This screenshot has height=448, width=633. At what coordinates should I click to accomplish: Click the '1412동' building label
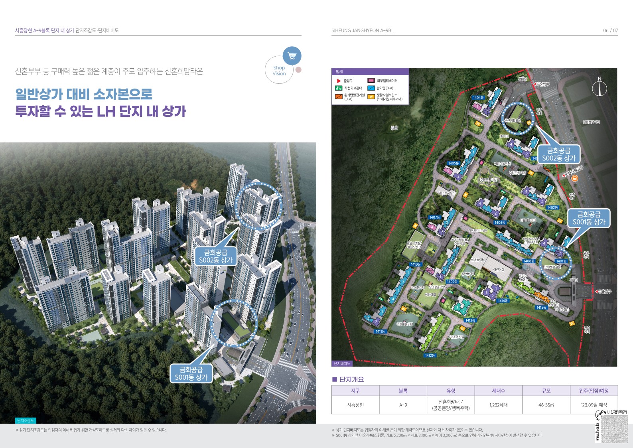point(430,355)
